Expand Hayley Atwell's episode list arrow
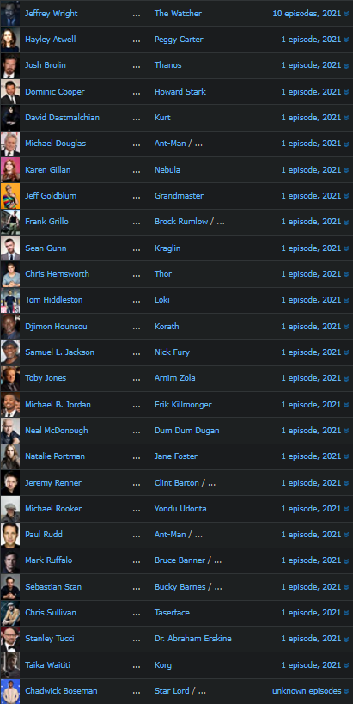353x704 pixels. pyautogui.click(x=346, y=40)
